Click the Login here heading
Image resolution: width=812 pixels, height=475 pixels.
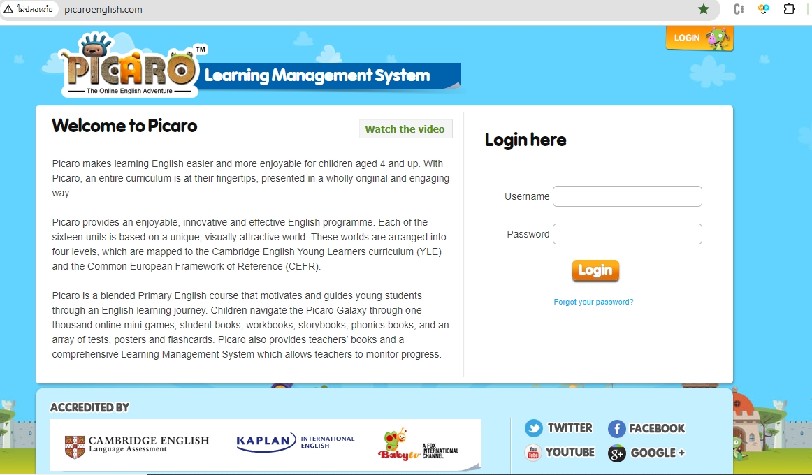[x=525, y=140]
